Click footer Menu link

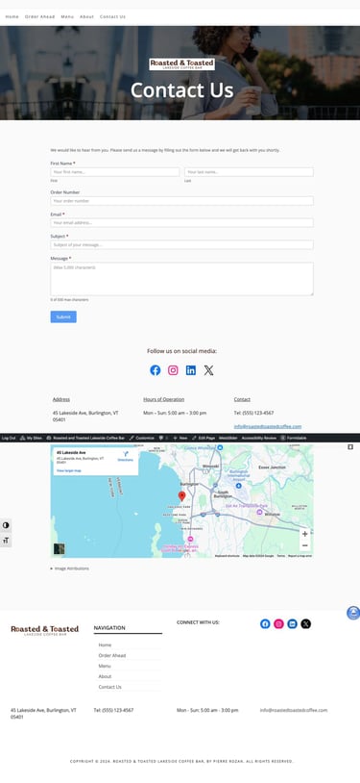tap(105, 667)
